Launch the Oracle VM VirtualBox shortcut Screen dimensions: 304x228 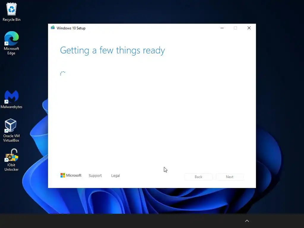point(11,130)
